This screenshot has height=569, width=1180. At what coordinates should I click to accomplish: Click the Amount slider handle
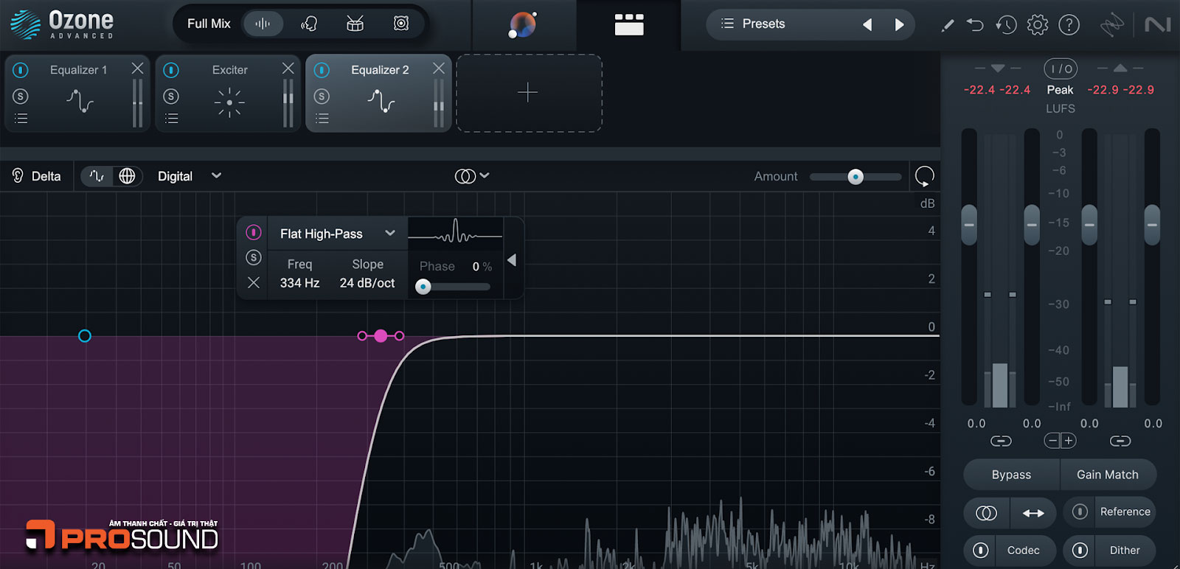[855, 177]
